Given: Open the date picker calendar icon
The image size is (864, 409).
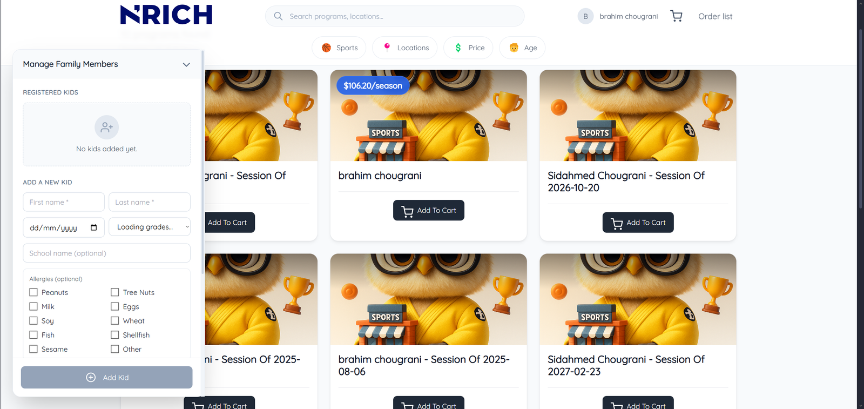Looking at the screenshot, I should coord(94,227).
